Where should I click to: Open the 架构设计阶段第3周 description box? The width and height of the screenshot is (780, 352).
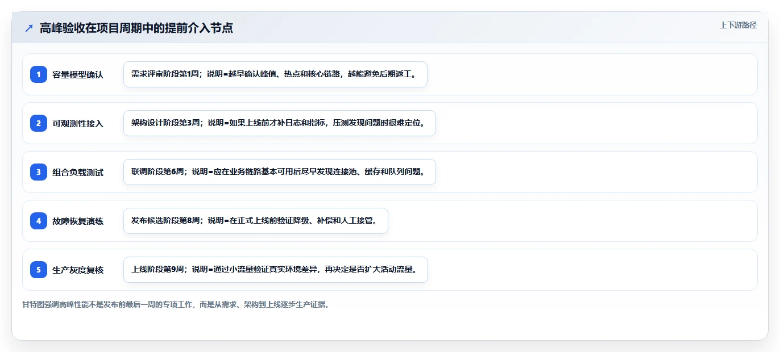click(279, 123)
